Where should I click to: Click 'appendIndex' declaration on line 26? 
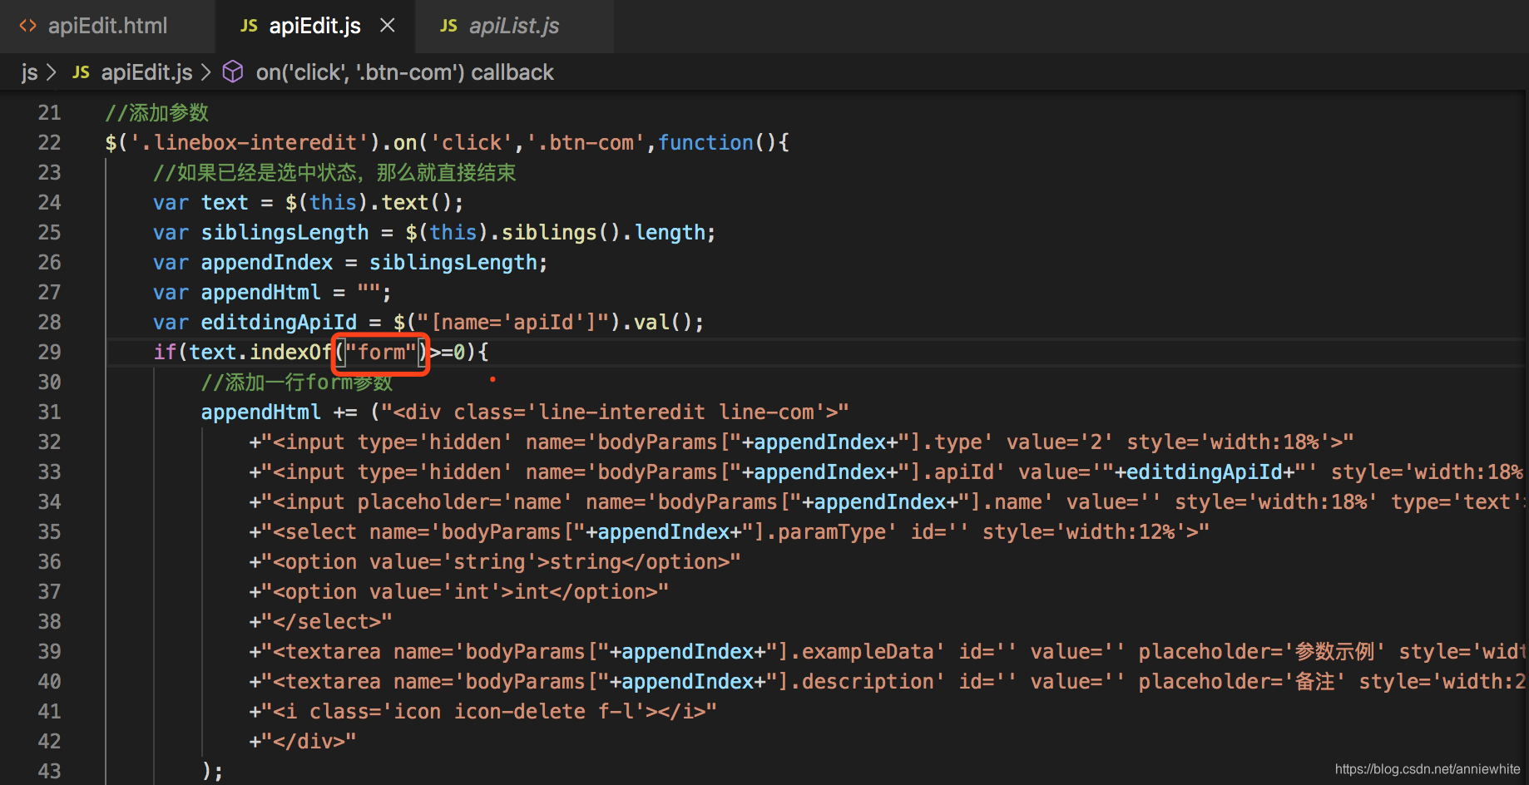click(266, 262)
